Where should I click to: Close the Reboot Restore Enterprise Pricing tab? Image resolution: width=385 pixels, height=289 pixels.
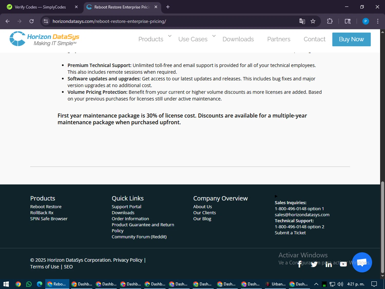[156, 7]
